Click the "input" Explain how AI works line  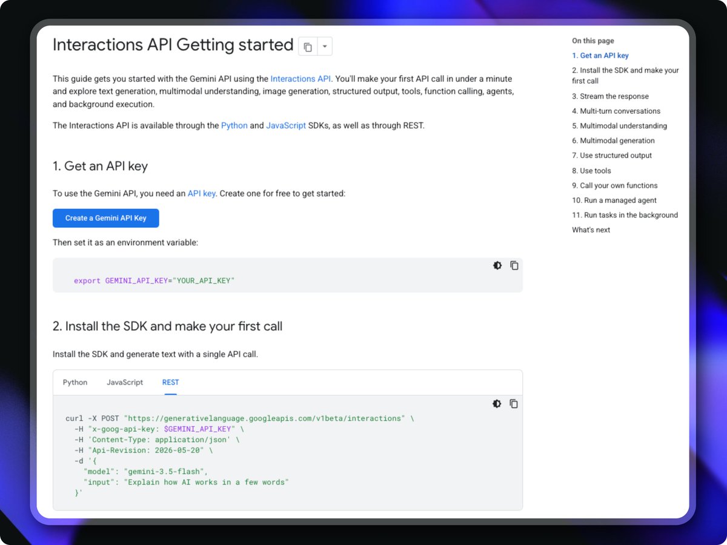(x=186, y=483)
